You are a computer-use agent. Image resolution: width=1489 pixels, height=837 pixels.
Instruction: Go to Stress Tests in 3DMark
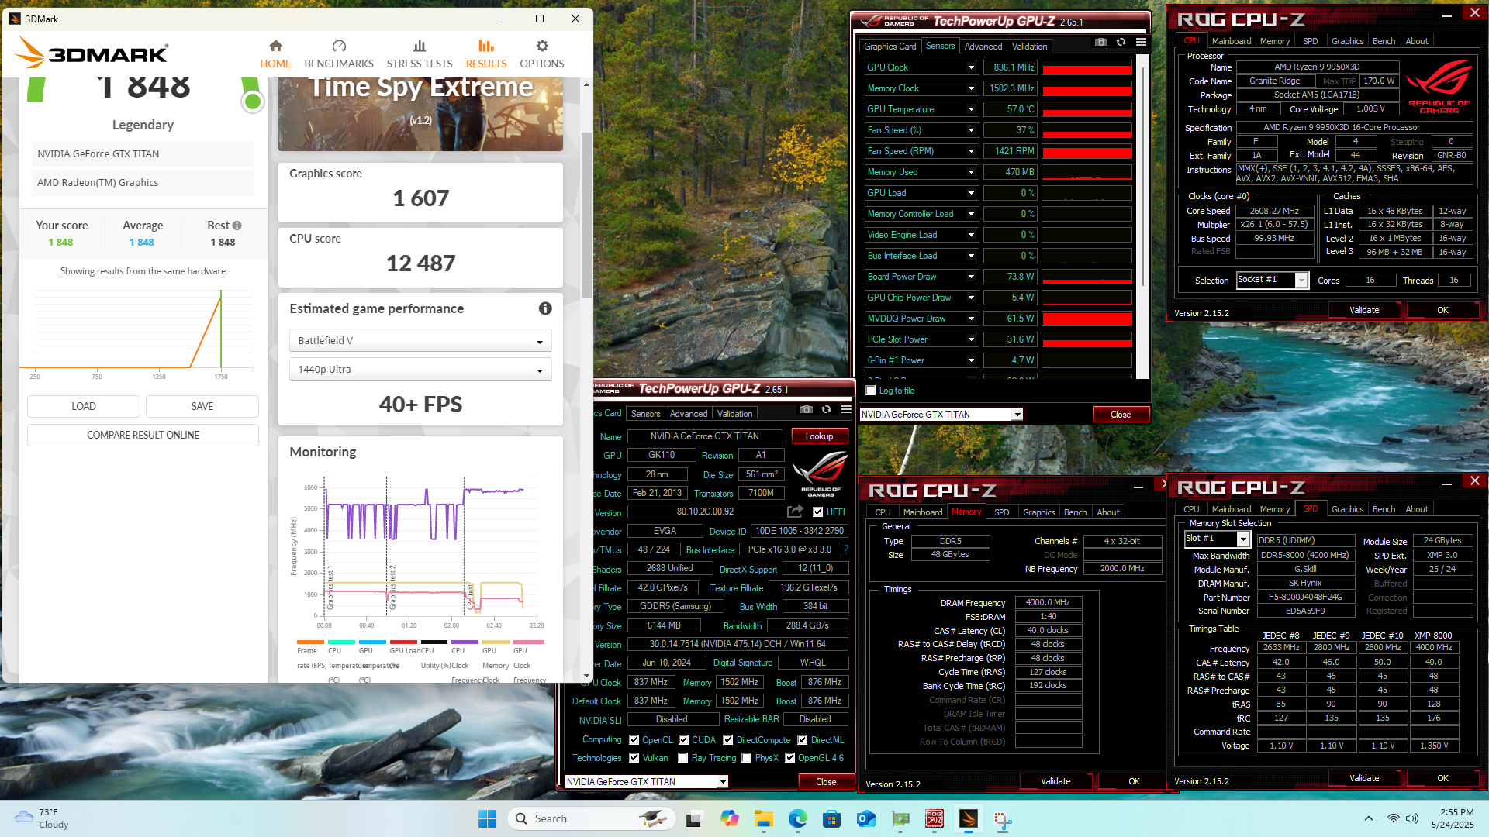420,54
